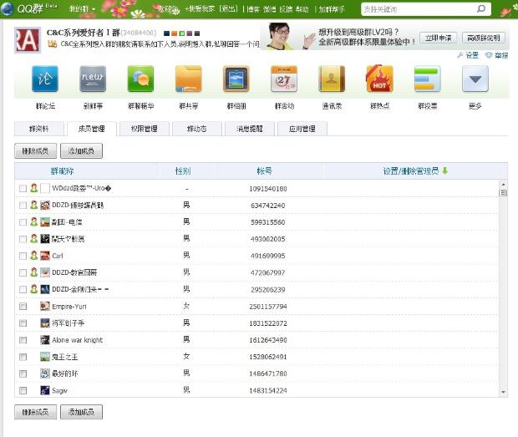Click 删除成员 button above the member table

(35, 151)
